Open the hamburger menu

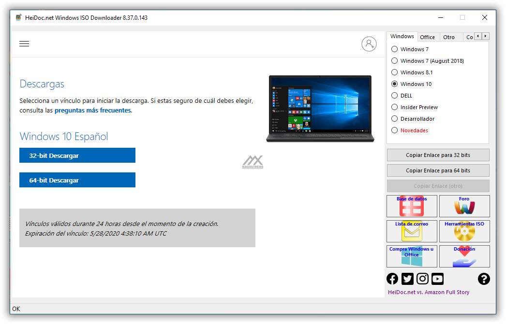[x=24, y=44]
